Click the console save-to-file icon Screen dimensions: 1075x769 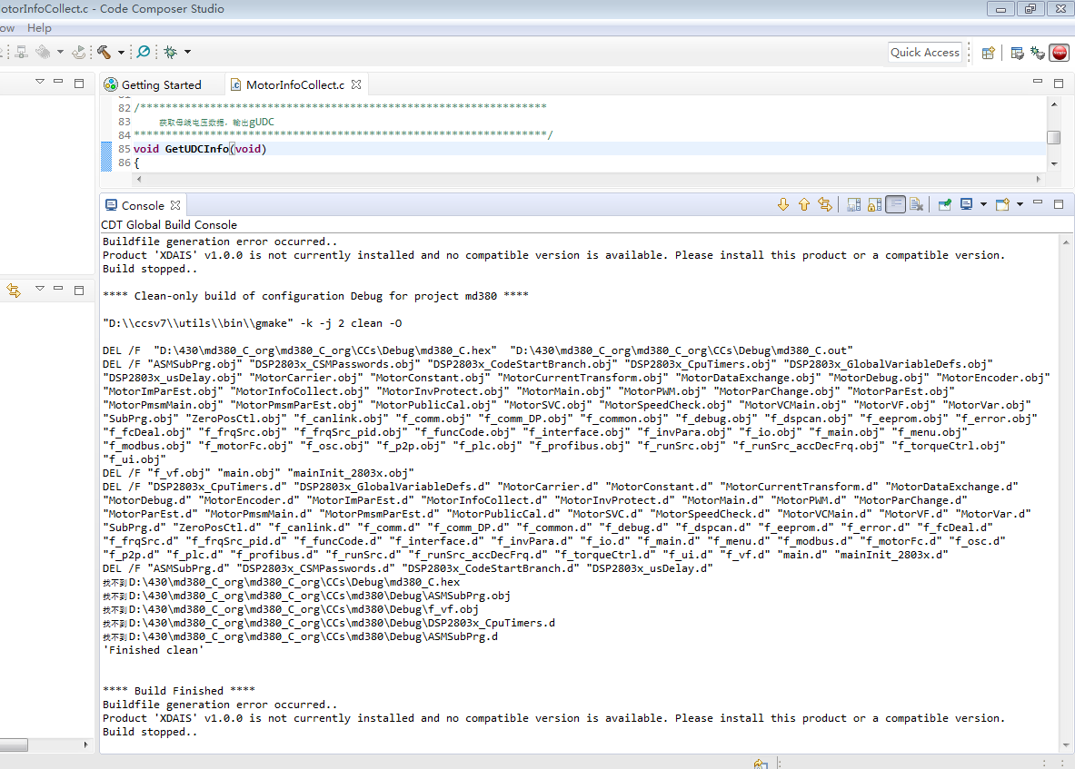point(853,205)
